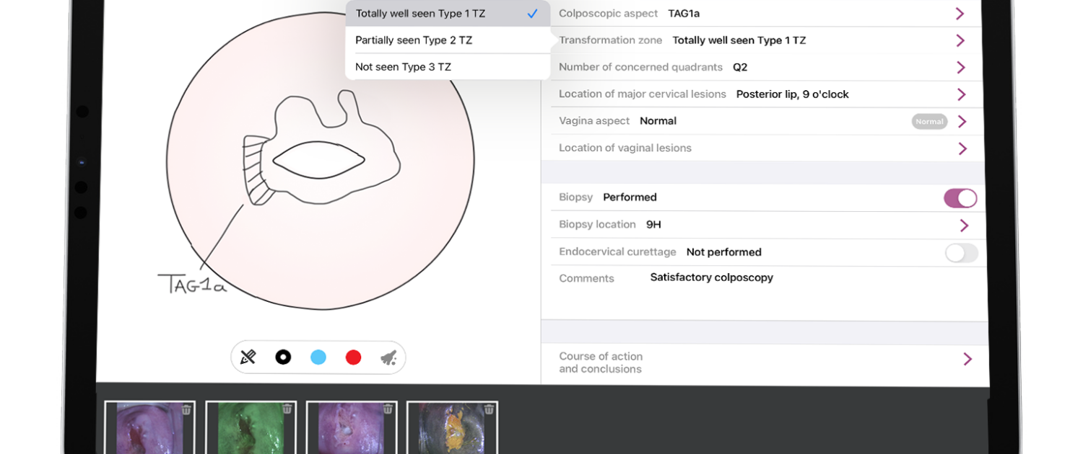Click the '9H' biopsy location value
Screen dimensions: 1083x454
tap(653, 224)
